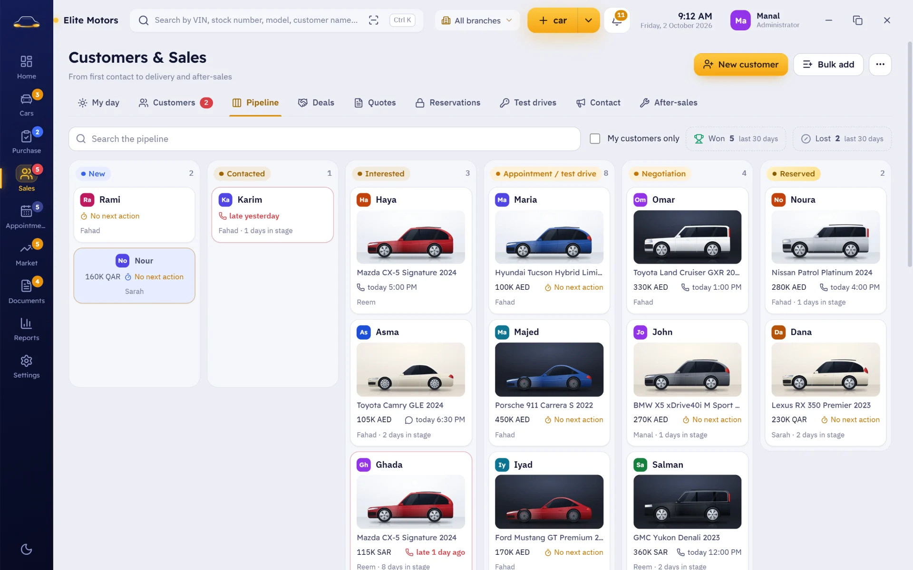Open Majed's Porsche 911 thumbnail
The width and height of the screenshot is (913, 570).
549,370
